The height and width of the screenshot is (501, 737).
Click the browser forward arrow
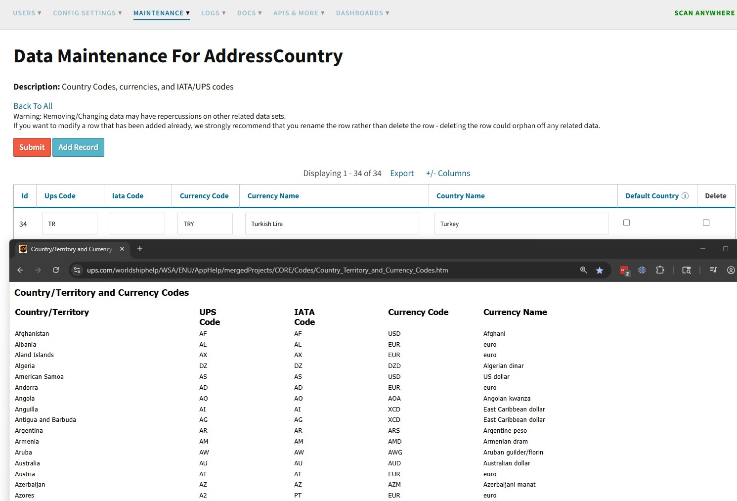pos(38,270)
